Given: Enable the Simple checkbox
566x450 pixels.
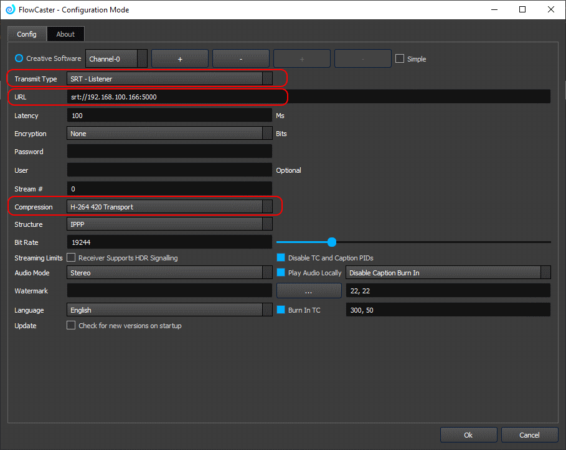Looking at the screenshot, I should pyautogui.click(x=400, y=58).
